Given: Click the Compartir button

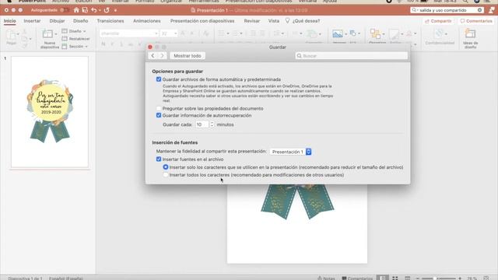Looking at the screenshot, I should 438,21.
